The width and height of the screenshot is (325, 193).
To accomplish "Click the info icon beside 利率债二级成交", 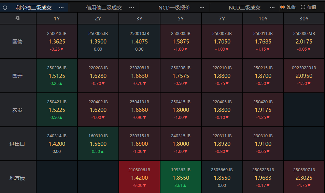I will 5,7.
